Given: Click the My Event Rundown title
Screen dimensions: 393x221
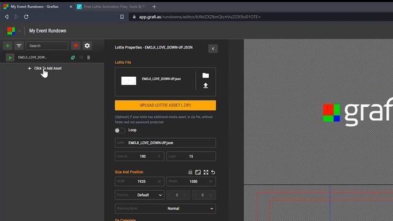Looking at the screenshot, I should click(x=48, y=31).
